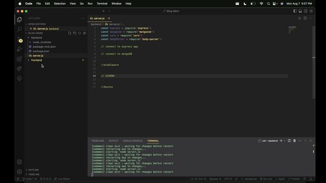Open package-lock.json in explorer
326x183 pixels.
coord(44,47)
